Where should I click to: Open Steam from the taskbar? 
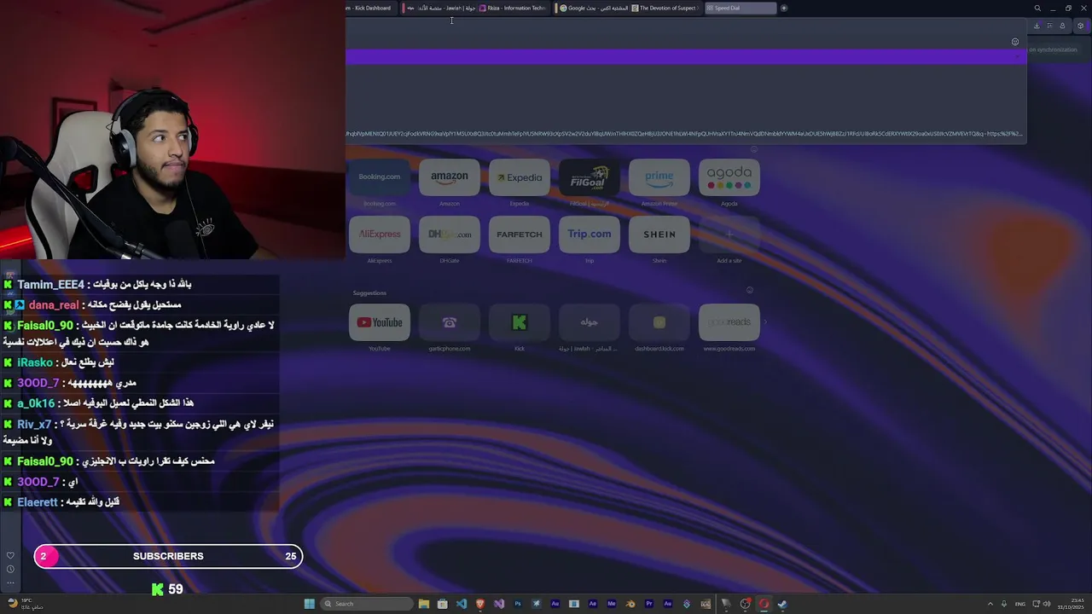(x=781, y=604)
